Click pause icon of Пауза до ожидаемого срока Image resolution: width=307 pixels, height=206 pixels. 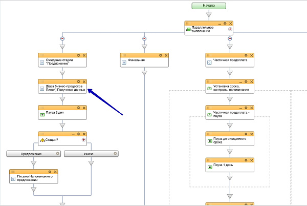coord(210,141)
